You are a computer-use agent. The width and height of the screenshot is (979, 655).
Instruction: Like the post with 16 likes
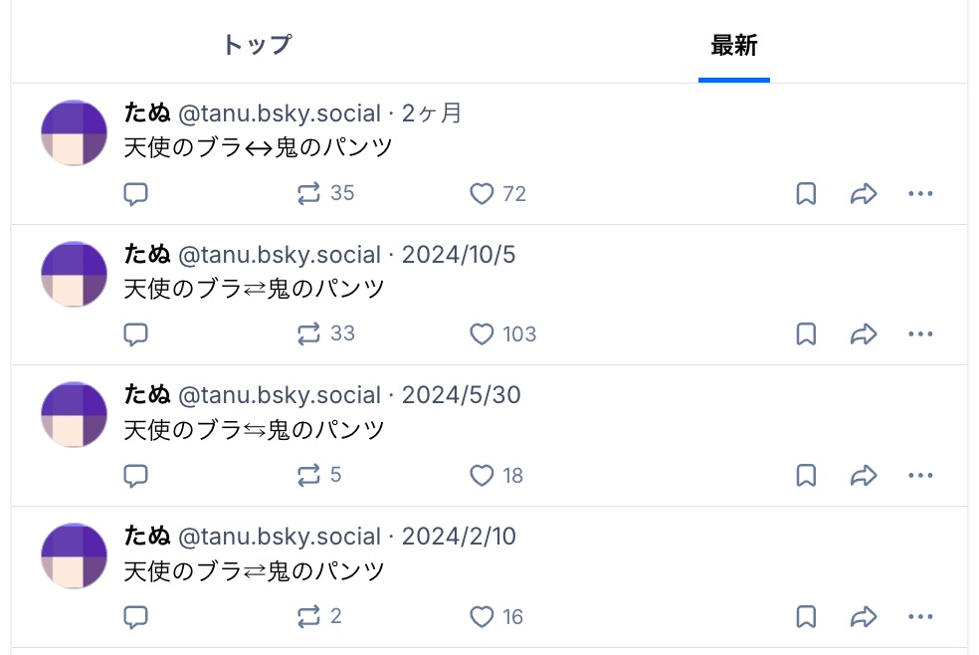click(x=482, y=617)
